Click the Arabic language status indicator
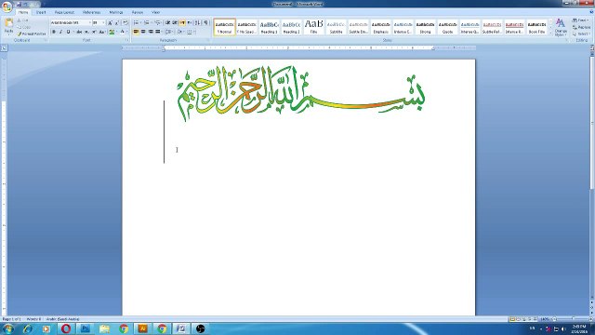 click(x=62, y=319)
